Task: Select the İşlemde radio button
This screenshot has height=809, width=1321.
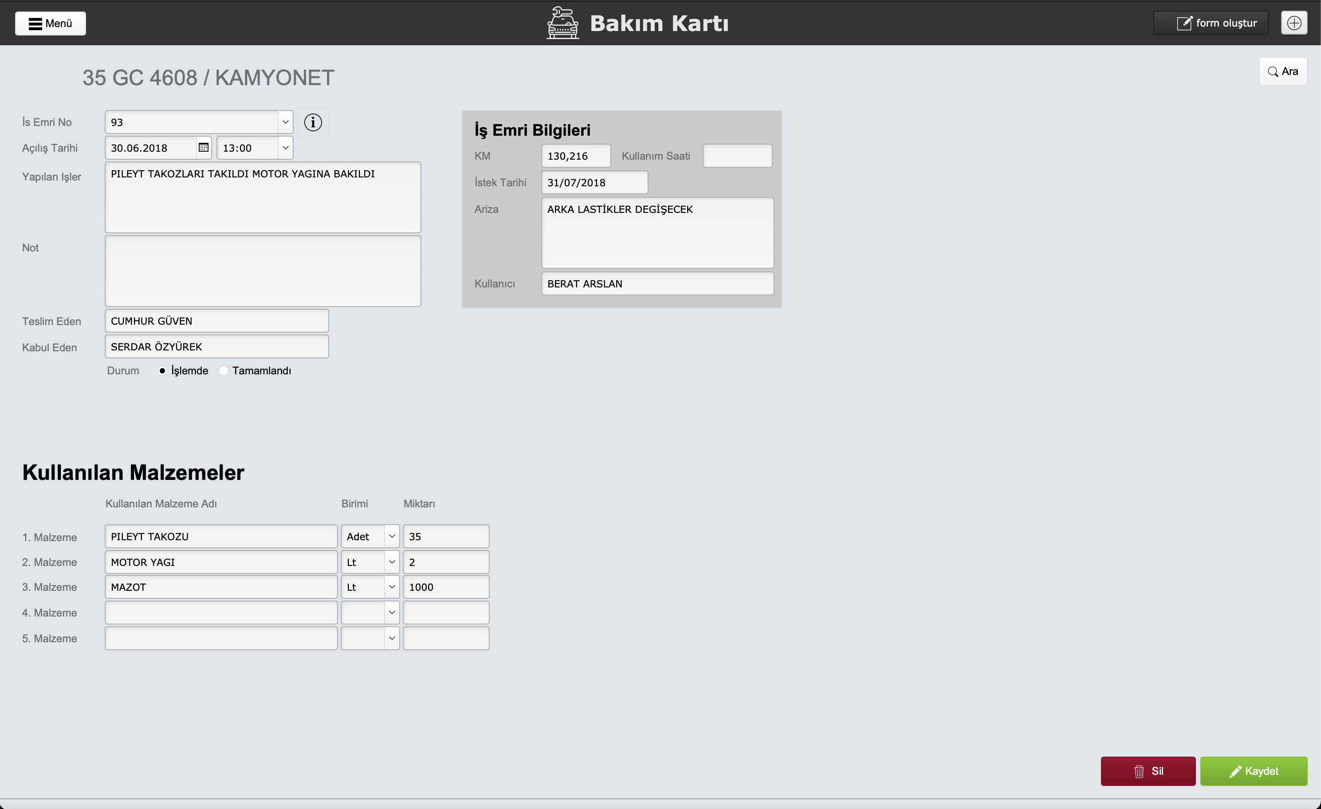Action: 162,370
